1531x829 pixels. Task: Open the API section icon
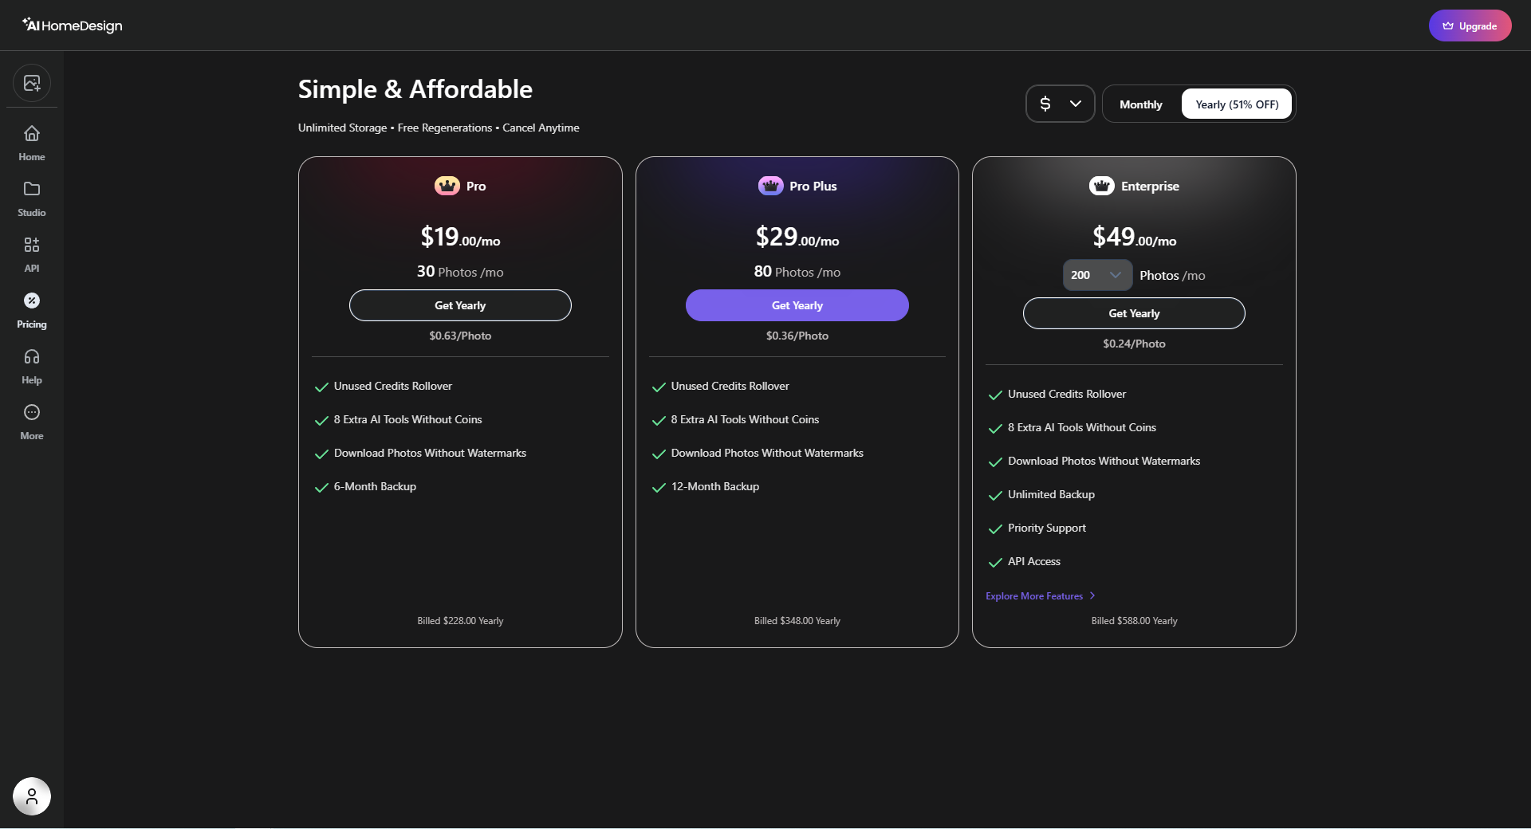32,245
